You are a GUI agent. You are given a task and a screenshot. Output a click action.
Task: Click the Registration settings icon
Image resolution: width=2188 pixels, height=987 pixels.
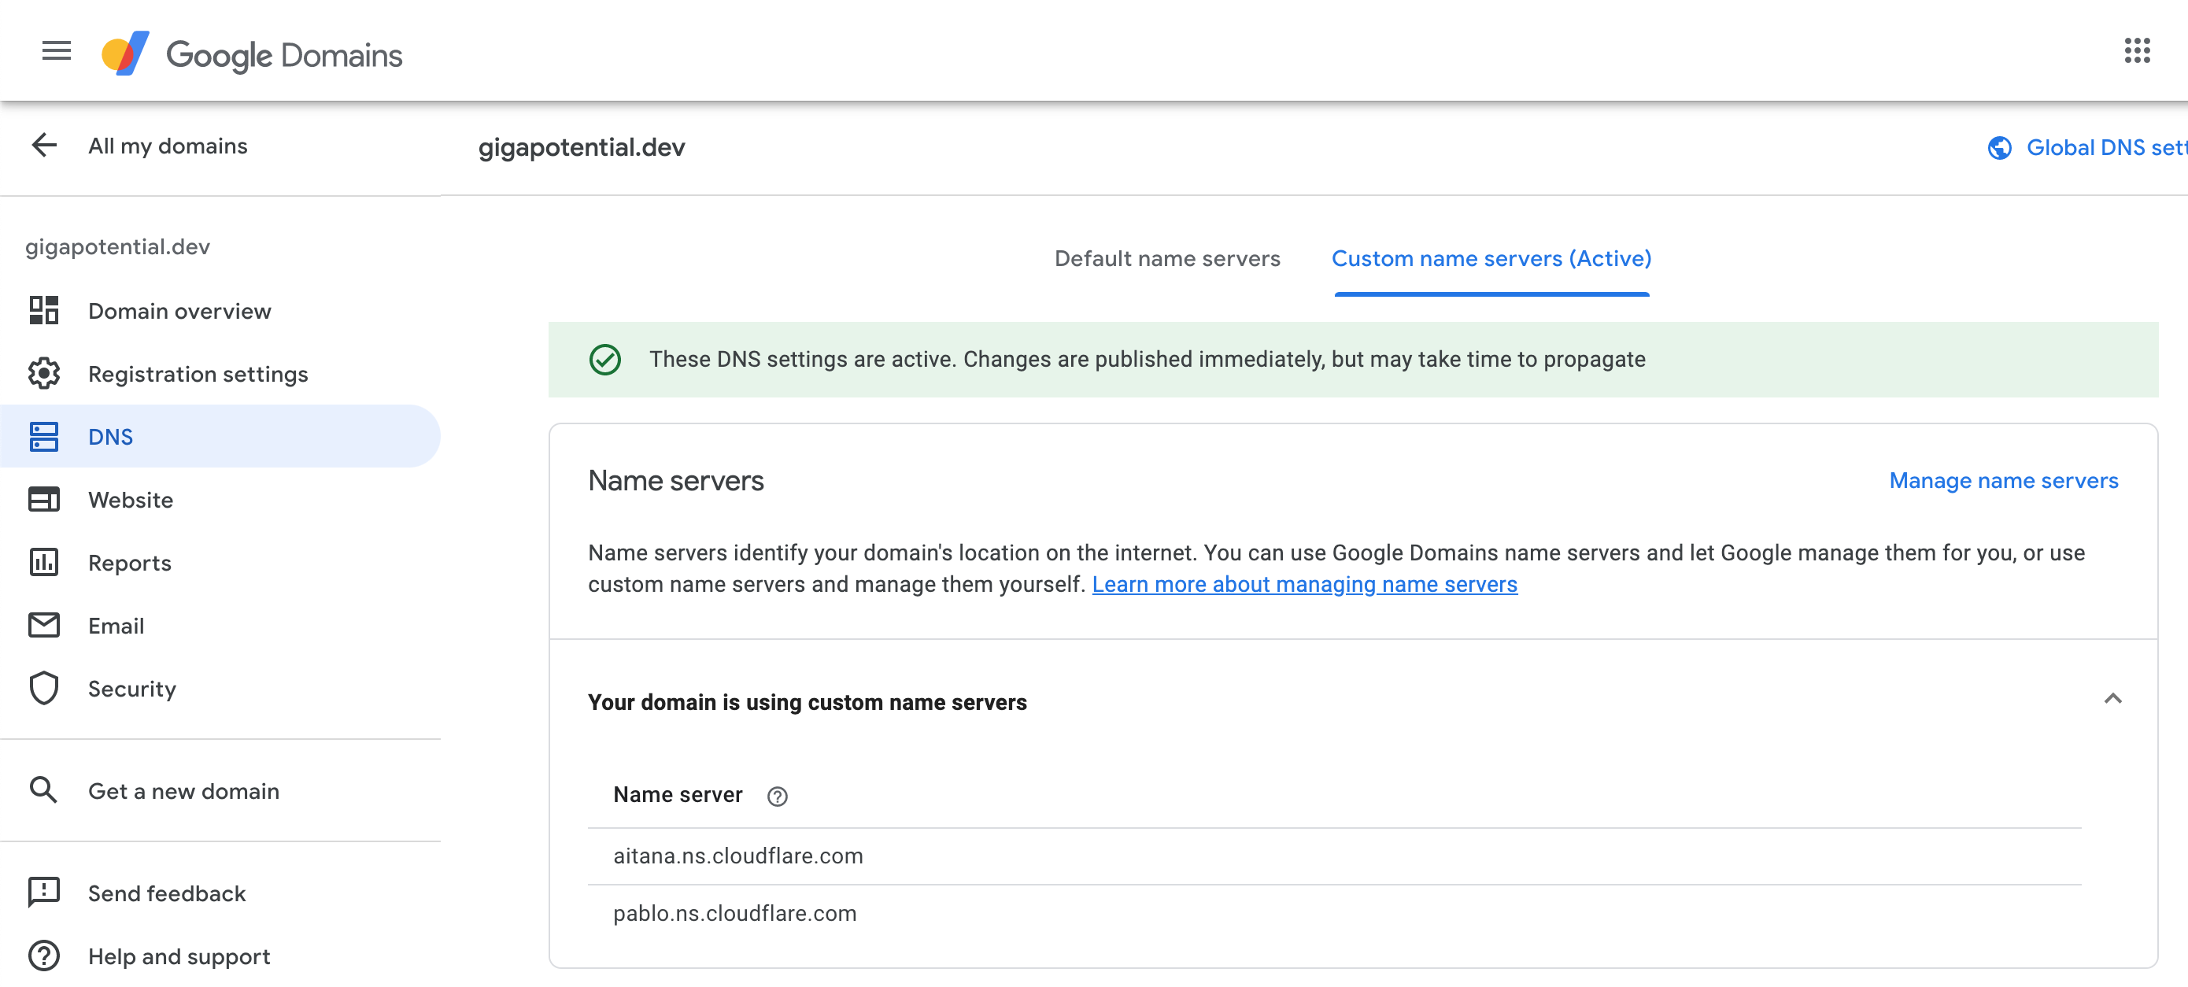(x=47, y=374)
